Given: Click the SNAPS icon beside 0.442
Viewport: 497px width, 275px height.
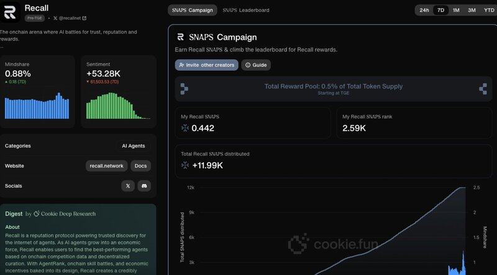Looking at the screenshot, I should (x=185, y=128).
